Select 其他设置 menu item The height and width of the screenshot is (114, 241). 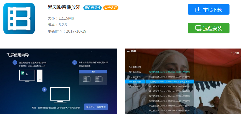tap(135, 86)
